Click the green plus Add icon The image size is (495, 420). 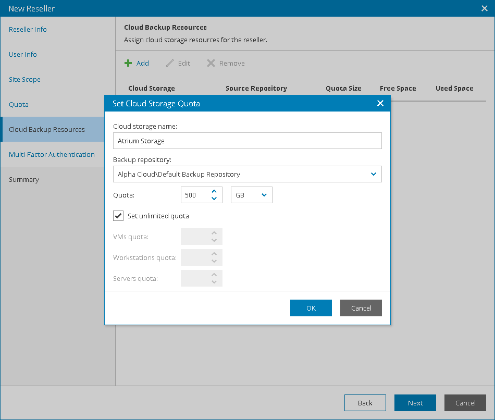[128, 64]
